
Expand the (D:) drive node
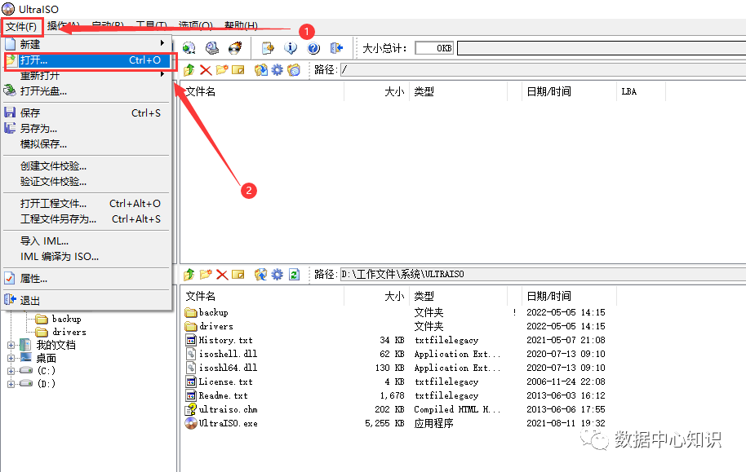click(11, 384)
